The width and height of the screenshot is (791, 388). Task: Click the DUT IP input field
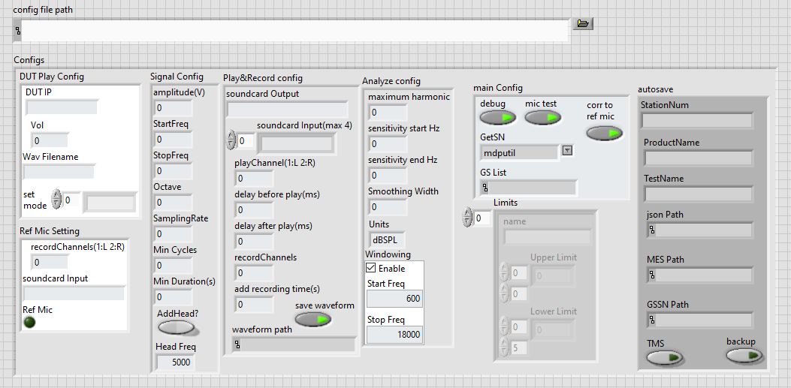pos(62,107)
